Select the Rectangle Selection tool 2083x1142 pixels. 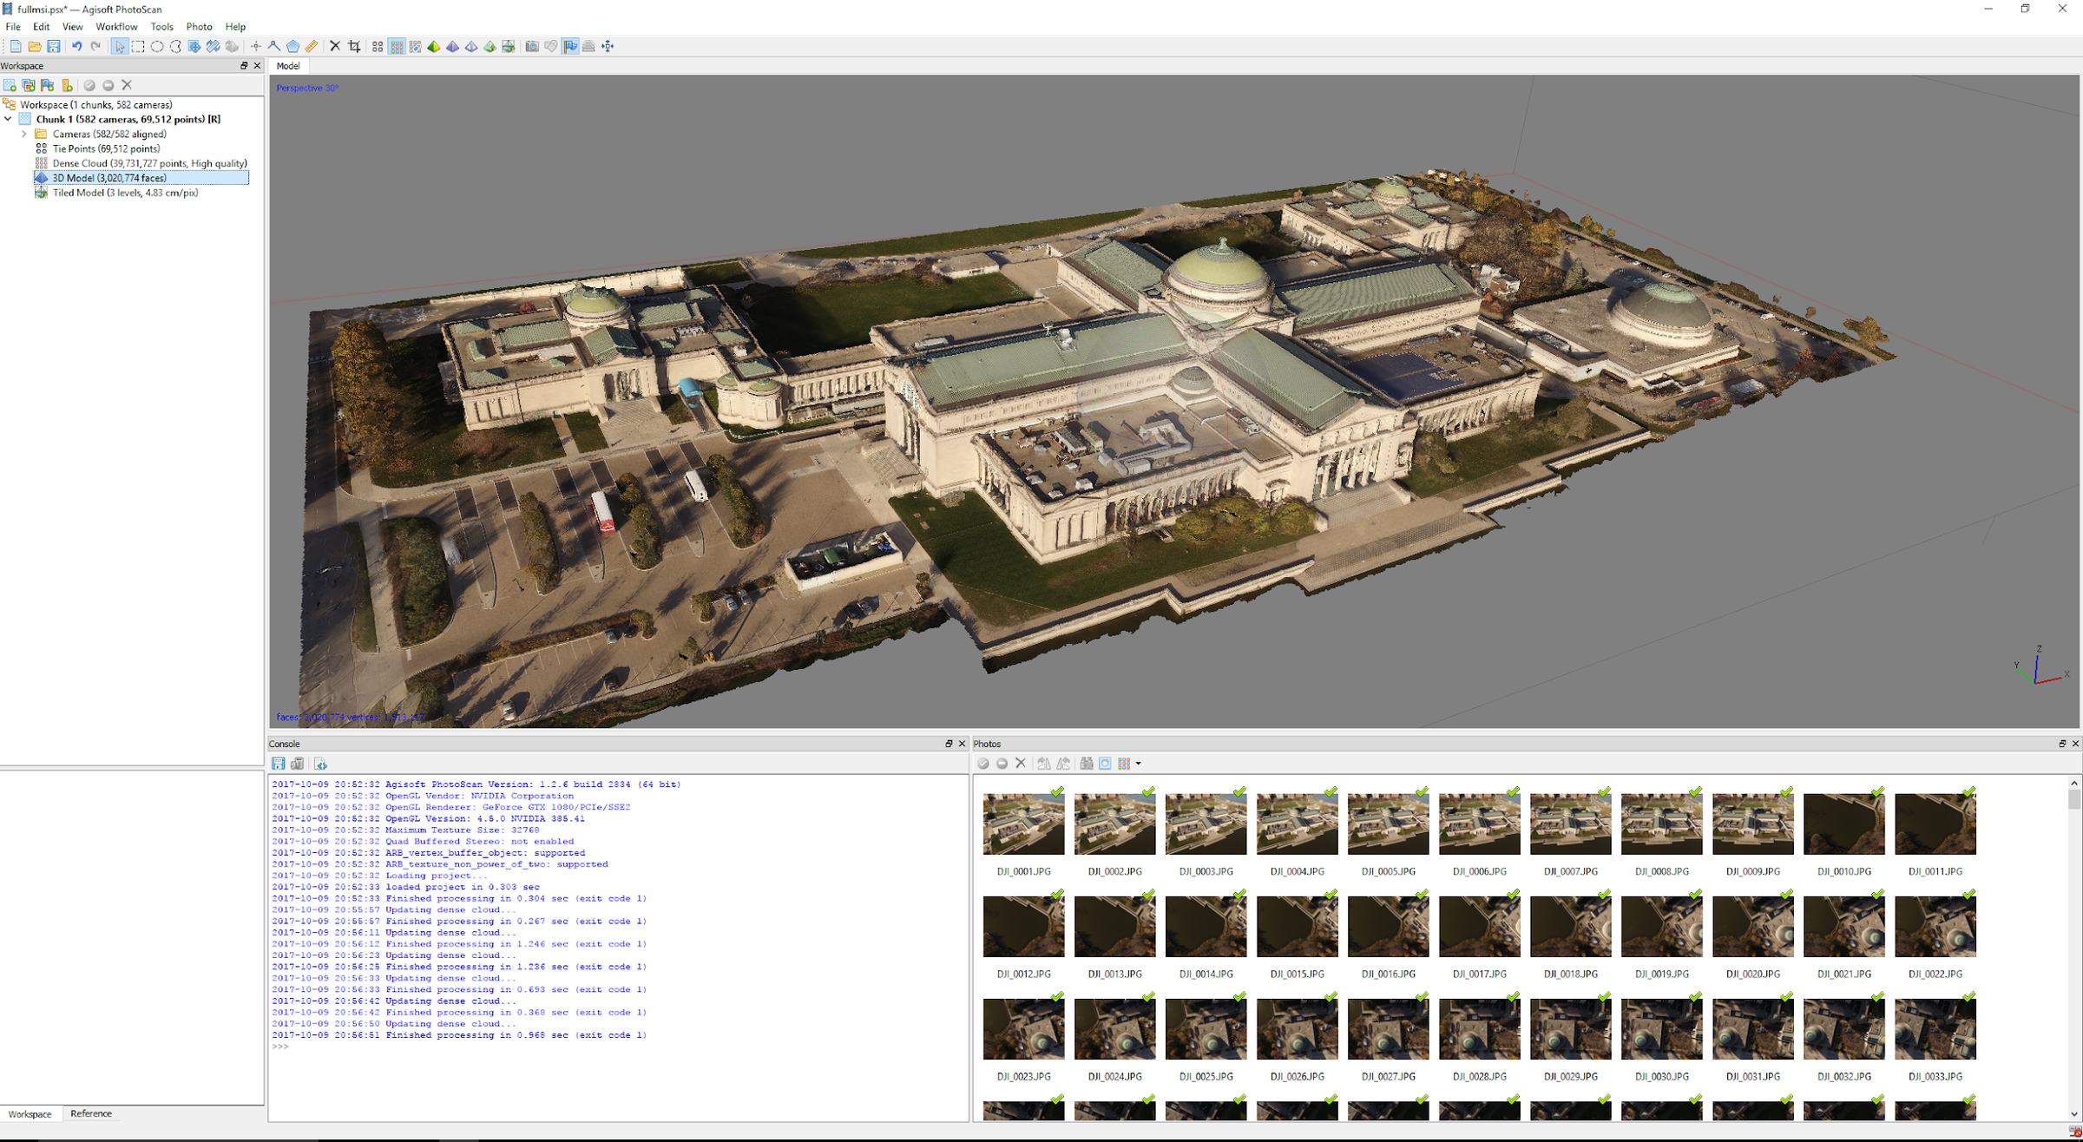pos(138,47)
